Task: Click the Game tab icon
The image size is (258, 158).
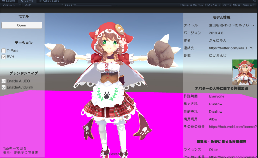Action: pos(22,1)
